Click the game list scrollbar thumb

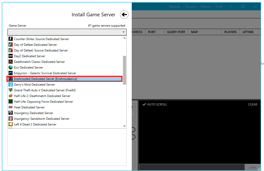pos(124,70)
